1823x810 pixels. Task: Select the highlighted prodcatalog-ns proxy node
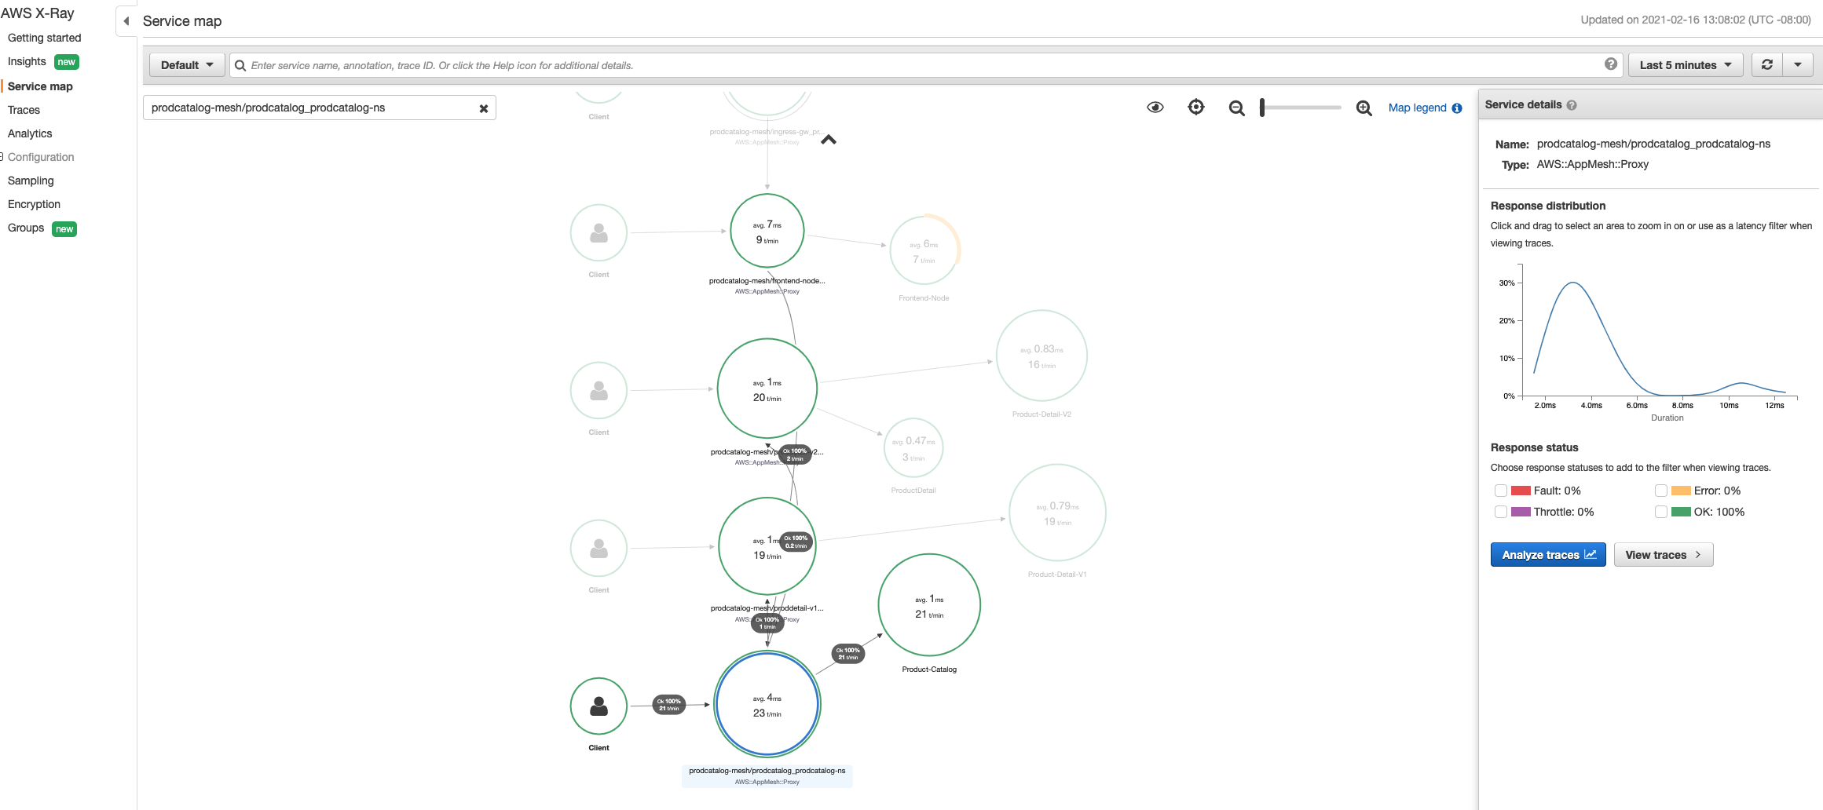click(767, 704)
